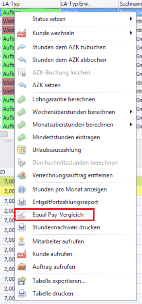The width and height of the screenshot is (142, 304).
Task: Click briefcase icon next to Auftrag aufrufen
Action: (22, 267)
